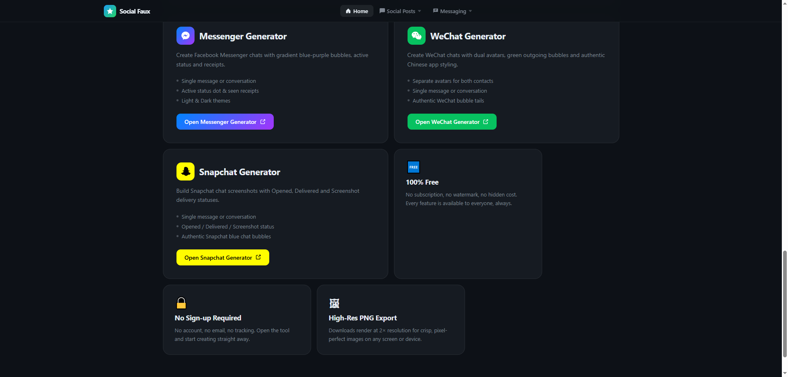The image size is (788, 377).
Task: Expand the Messaging dropdown arrow
Action: 470,11
